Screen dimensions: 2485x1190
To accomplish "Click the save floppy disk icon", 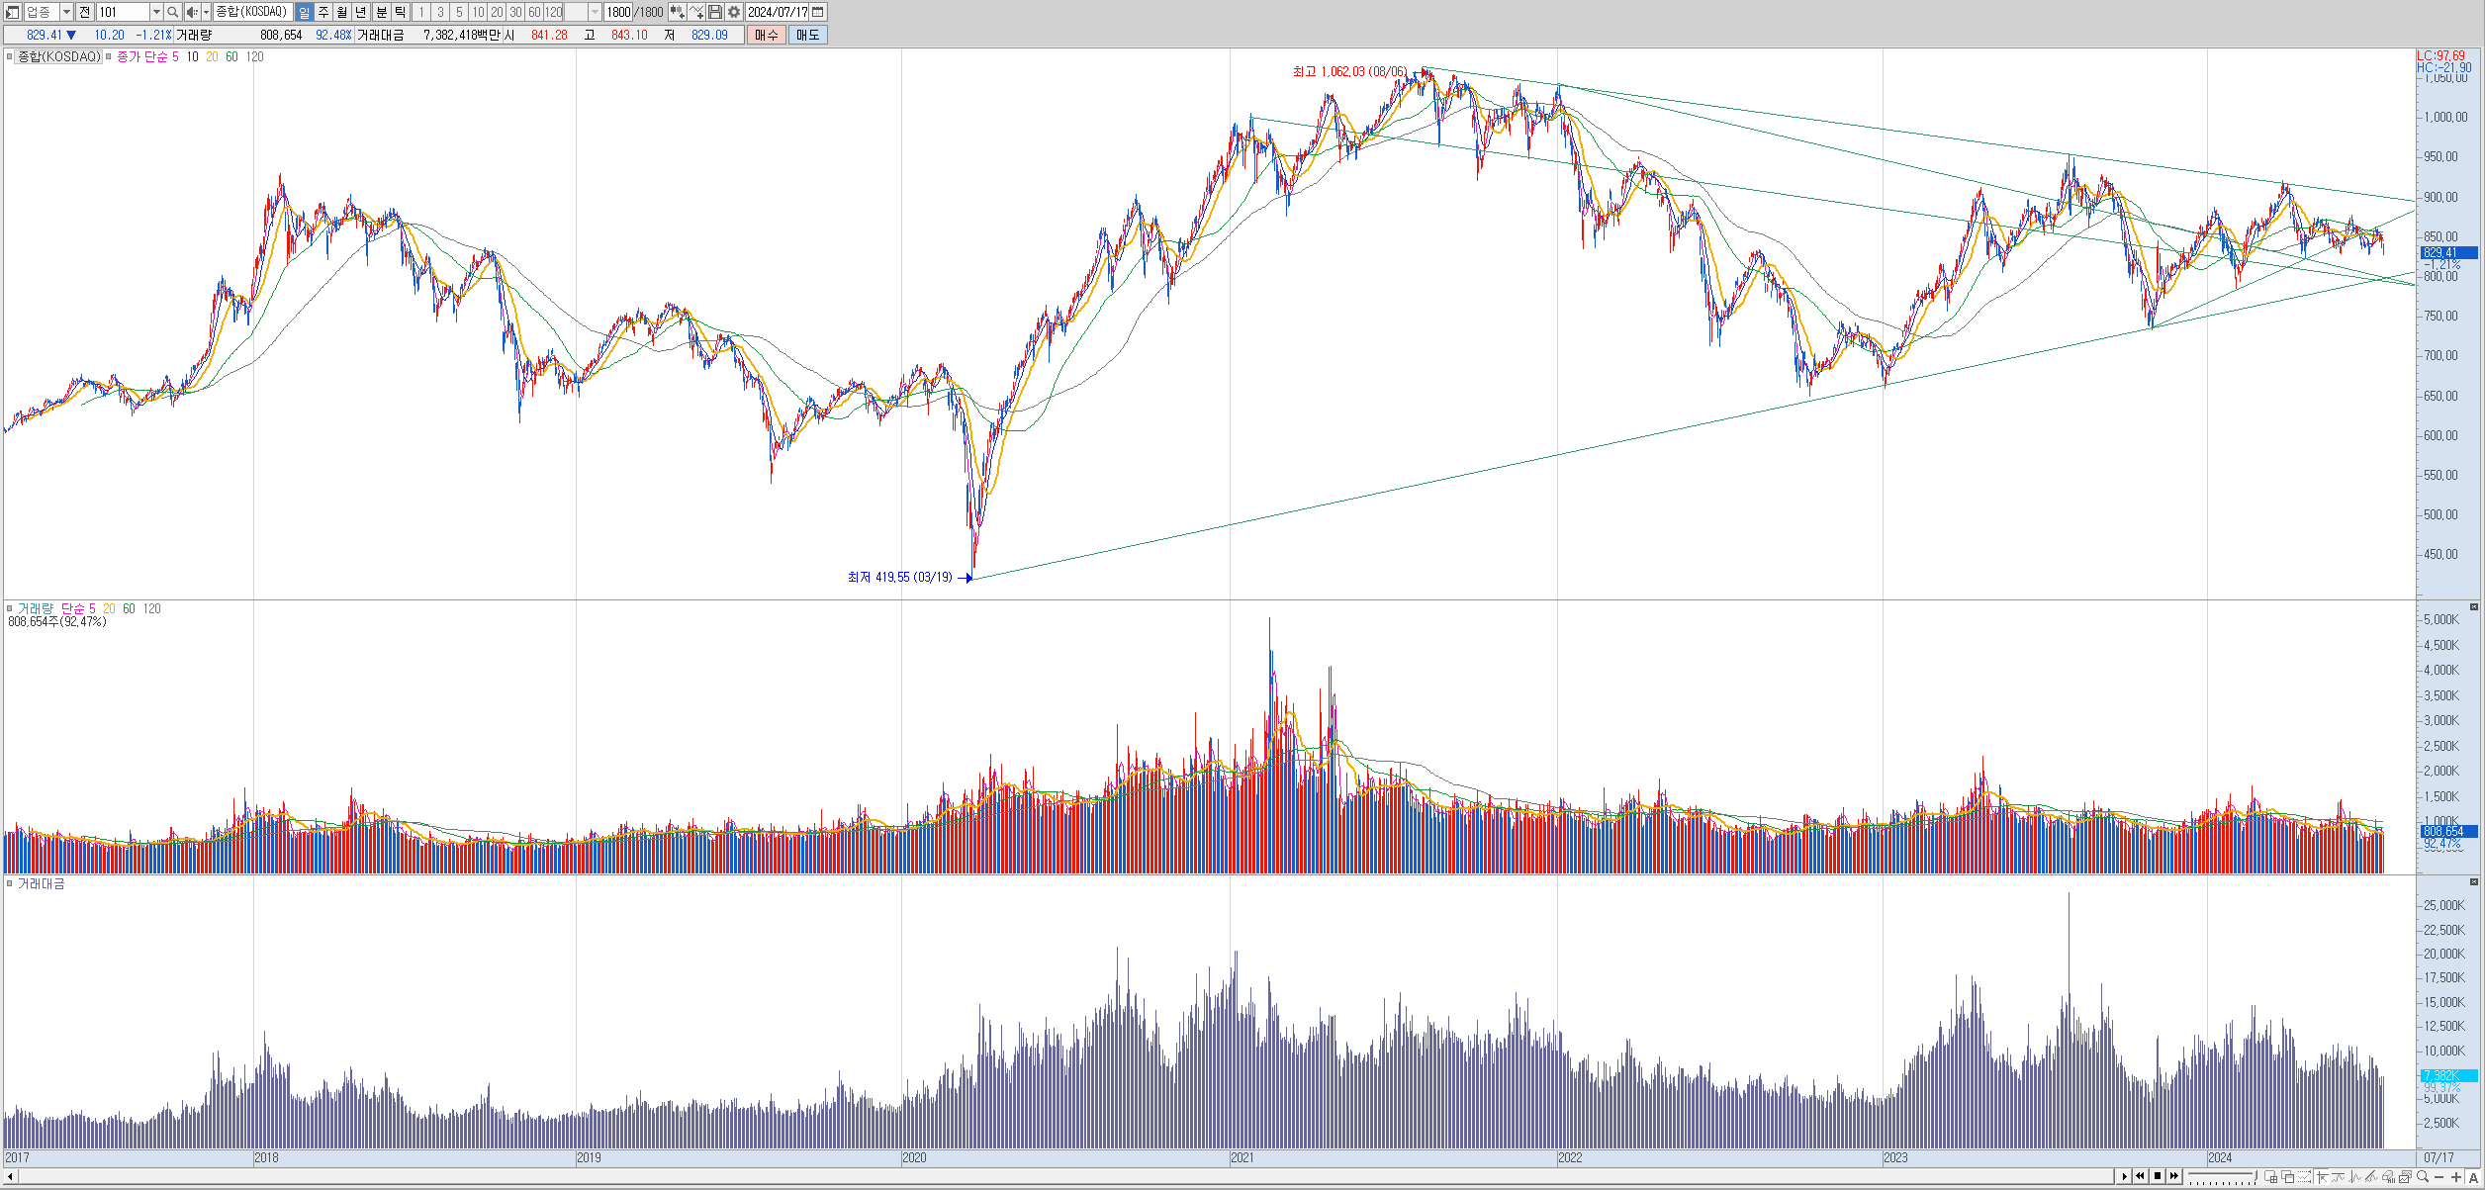I will pos(715,12).
